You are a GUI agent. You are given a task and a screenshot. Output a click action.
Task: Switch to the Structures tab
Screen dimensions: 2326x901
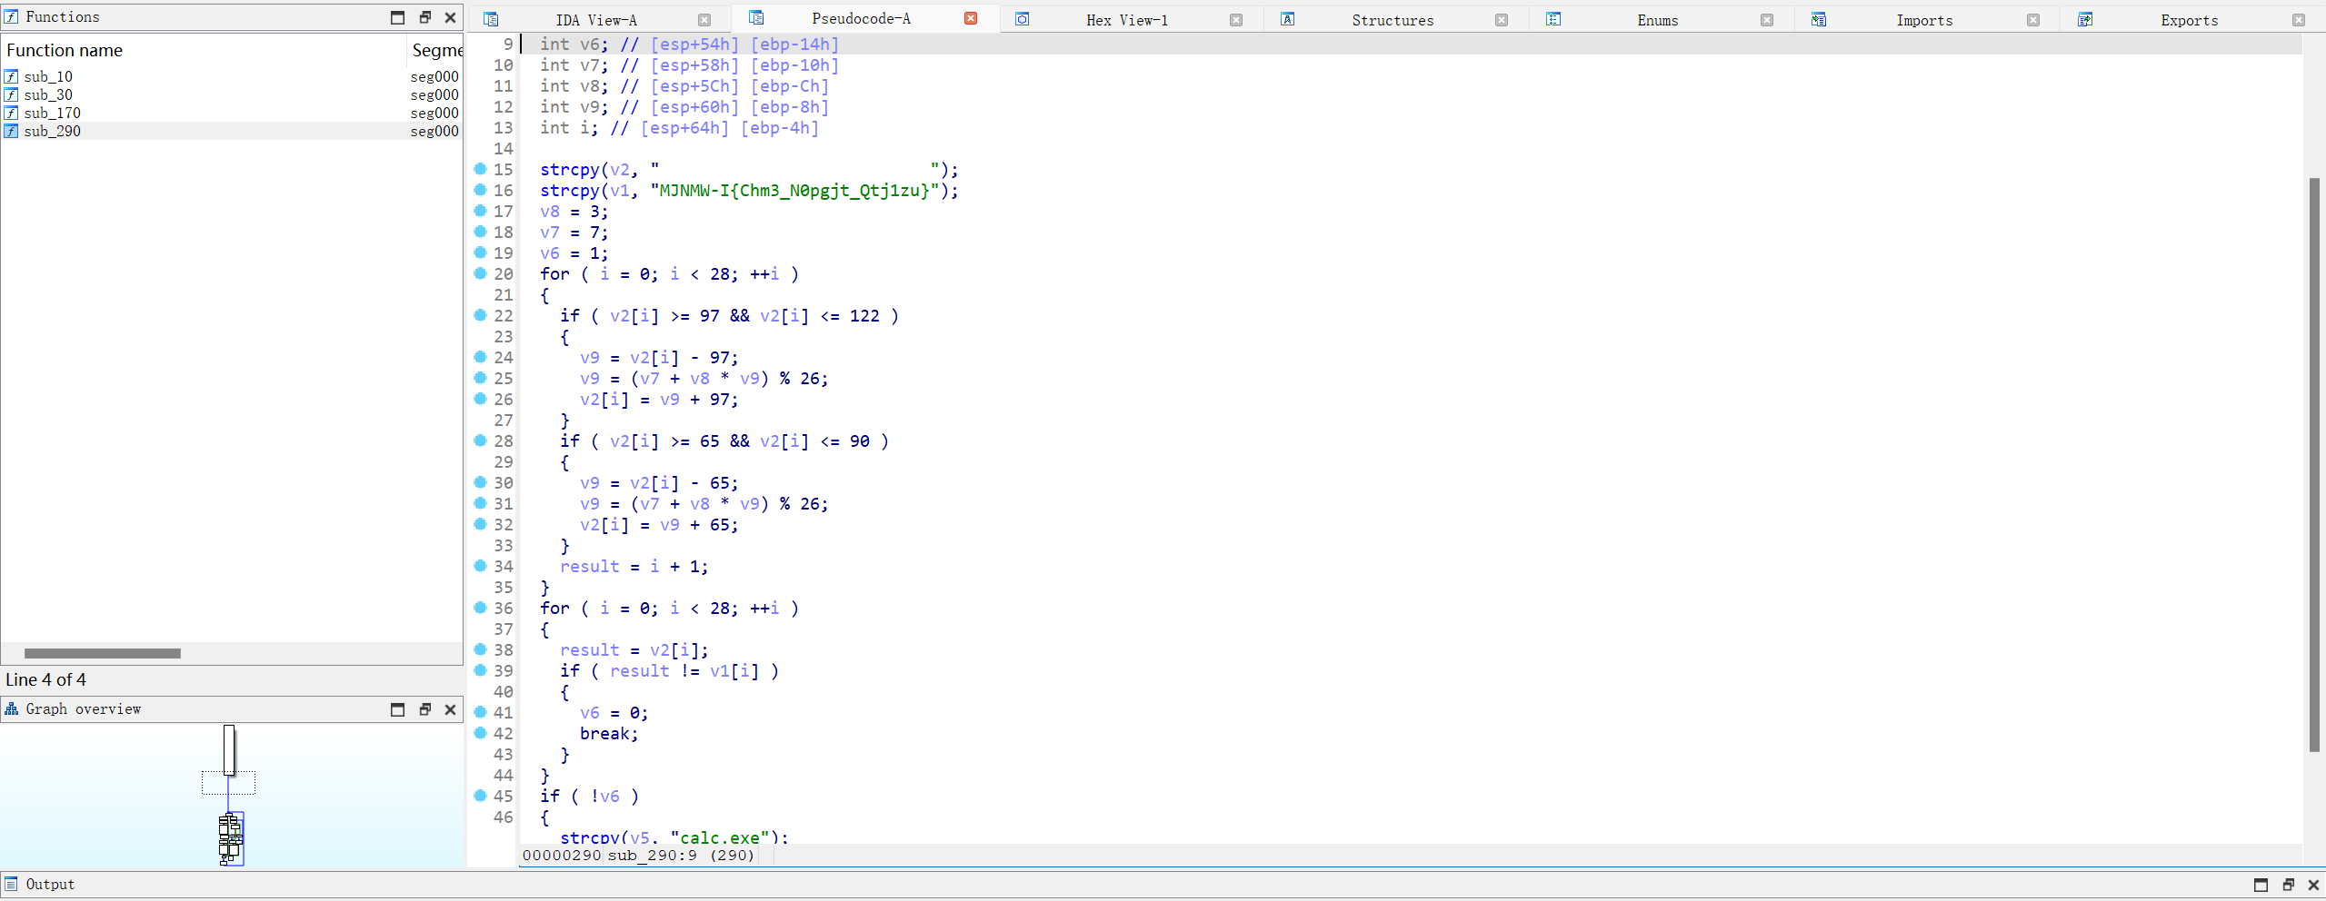click(x=1392, y=20)
